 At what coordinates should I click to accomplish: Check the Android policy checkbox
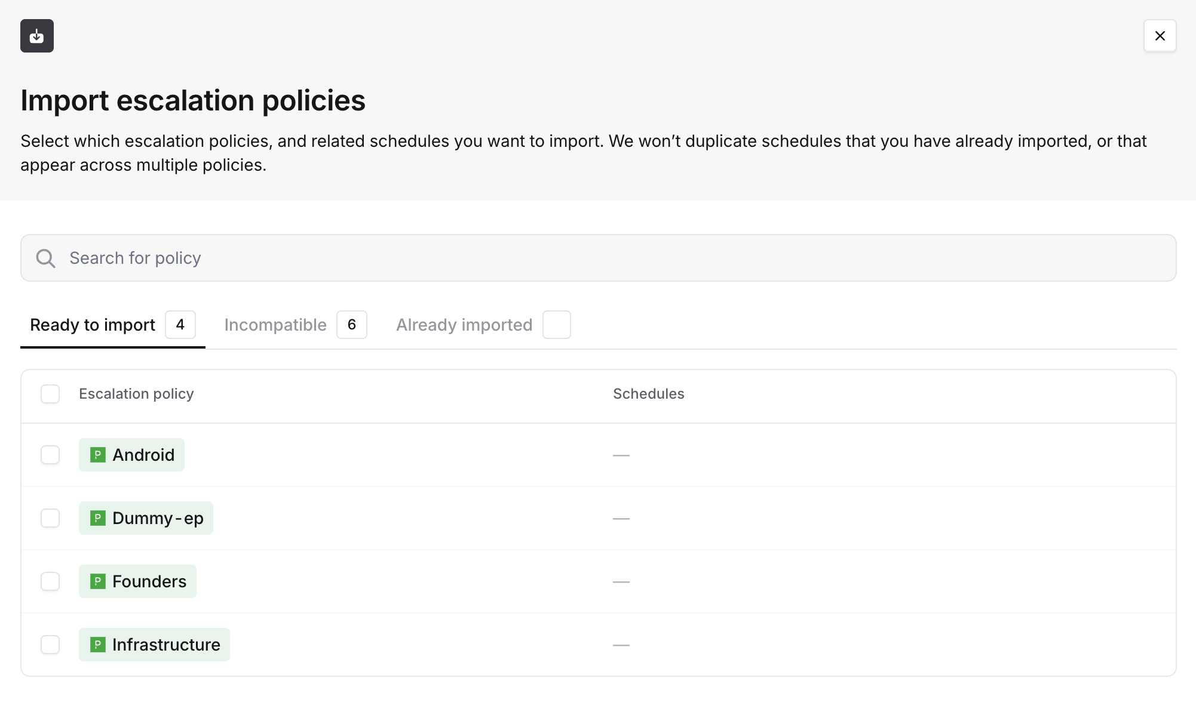[50, 455]
